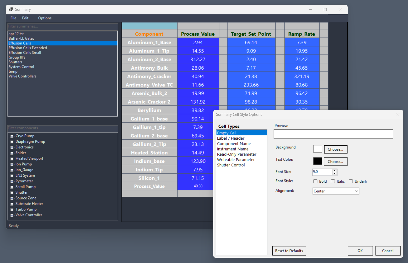This screenshot has height=263, width=408.
Task: Select Shutter Control cell type
Action: click(241, 165)
